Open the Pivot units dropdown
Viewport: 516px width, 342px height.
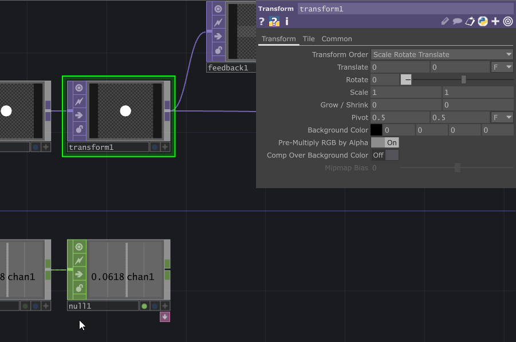pos(502,117)
